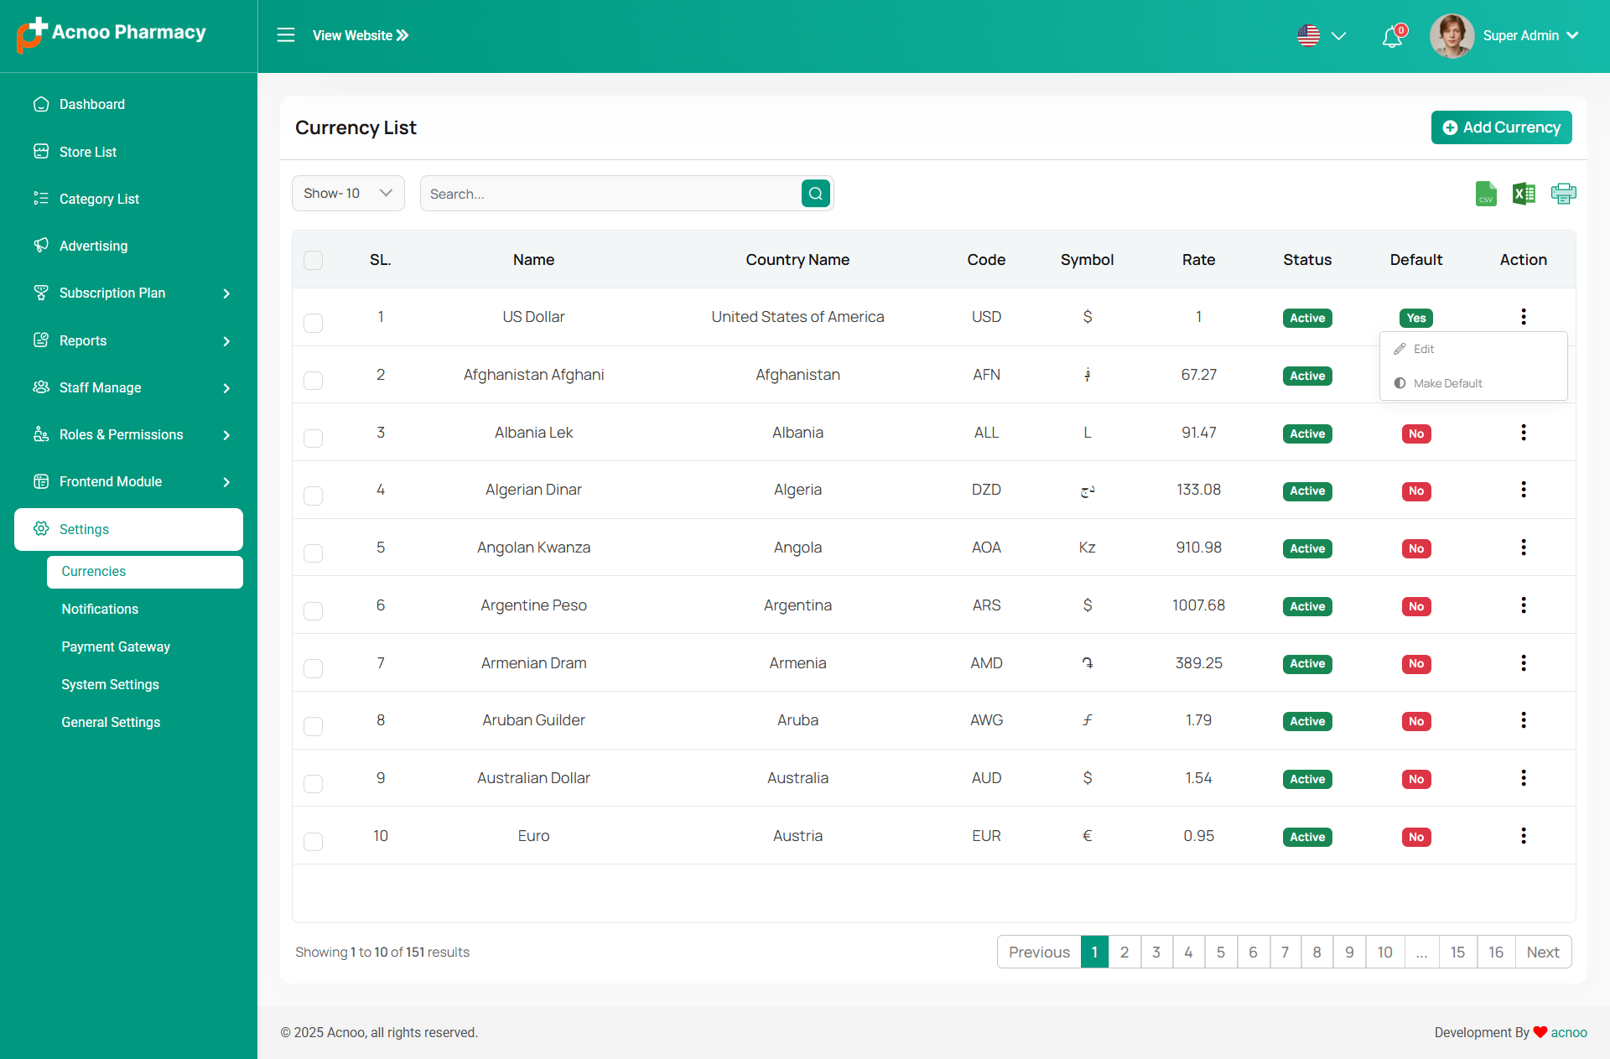Open the Show-10 entries dropdown
The height and width of the screenshot is (1059, 1610).
click(x=348, y=194)
